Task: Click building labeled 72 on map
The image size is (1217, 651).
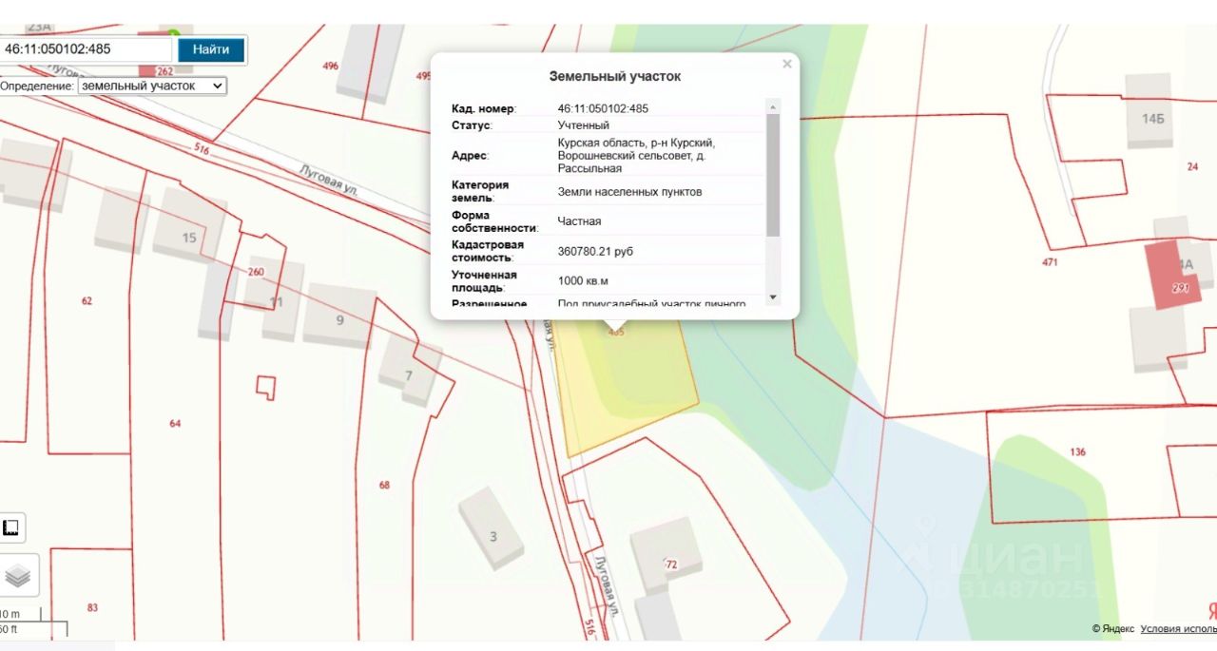Action: pos(671,565)
